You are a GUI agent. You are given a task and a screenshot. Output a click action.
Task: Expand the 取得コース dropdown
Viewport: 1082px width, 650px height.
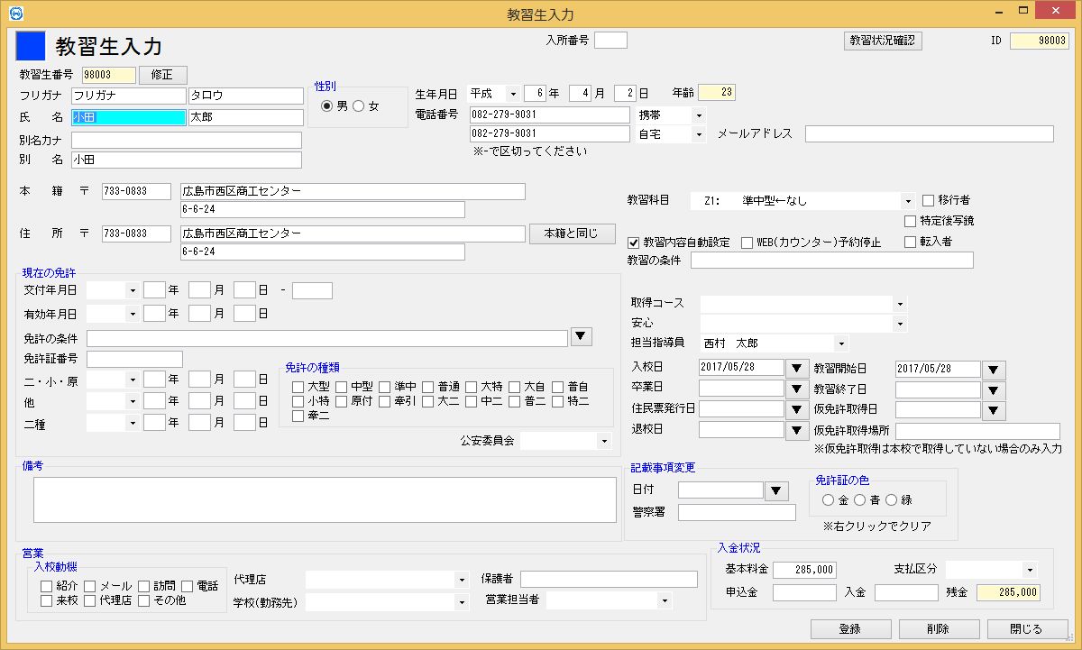click(900, 304)
